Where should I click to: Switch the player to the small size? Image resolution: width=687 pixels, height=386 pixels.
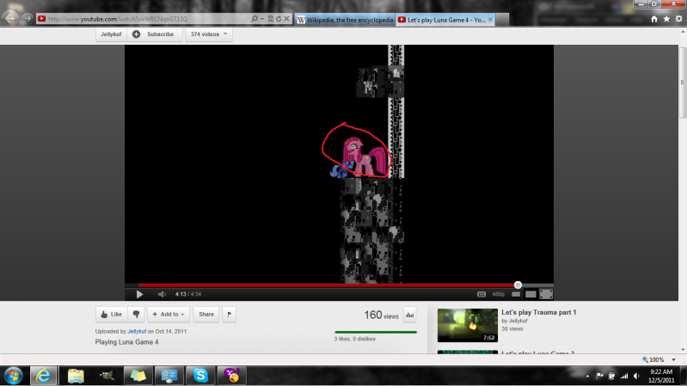(x=516, y=294)
